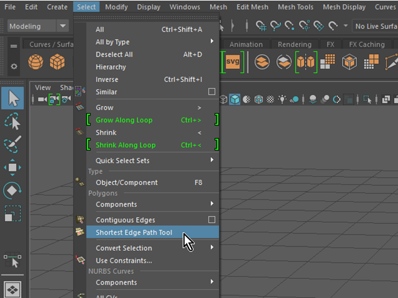
Task: Choose Hierarchy selection entry
Action: 152,67
